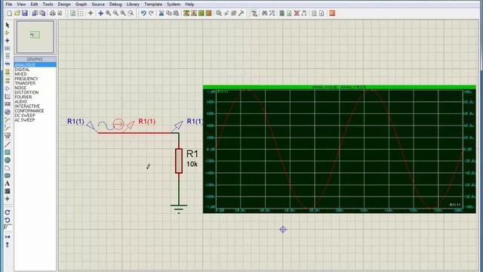Select the Wire Label Mode tool
Viewport: 483px width, 272px height.
point(8,48)
